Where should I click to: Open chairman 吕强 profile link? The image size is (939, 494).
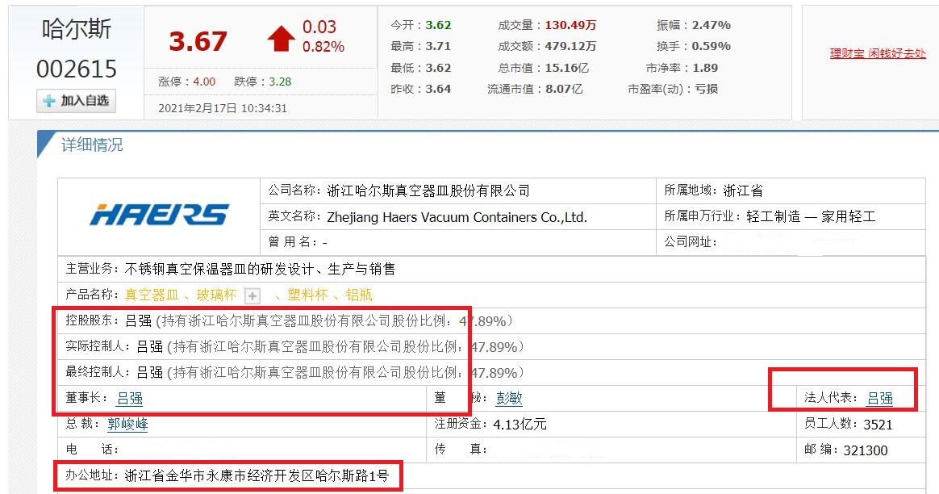pyautogui.click(x=129, y=398)
